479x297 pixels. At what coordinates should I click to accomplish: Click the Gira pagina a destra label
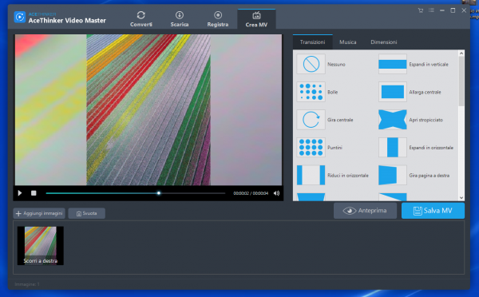coord(430,176)
